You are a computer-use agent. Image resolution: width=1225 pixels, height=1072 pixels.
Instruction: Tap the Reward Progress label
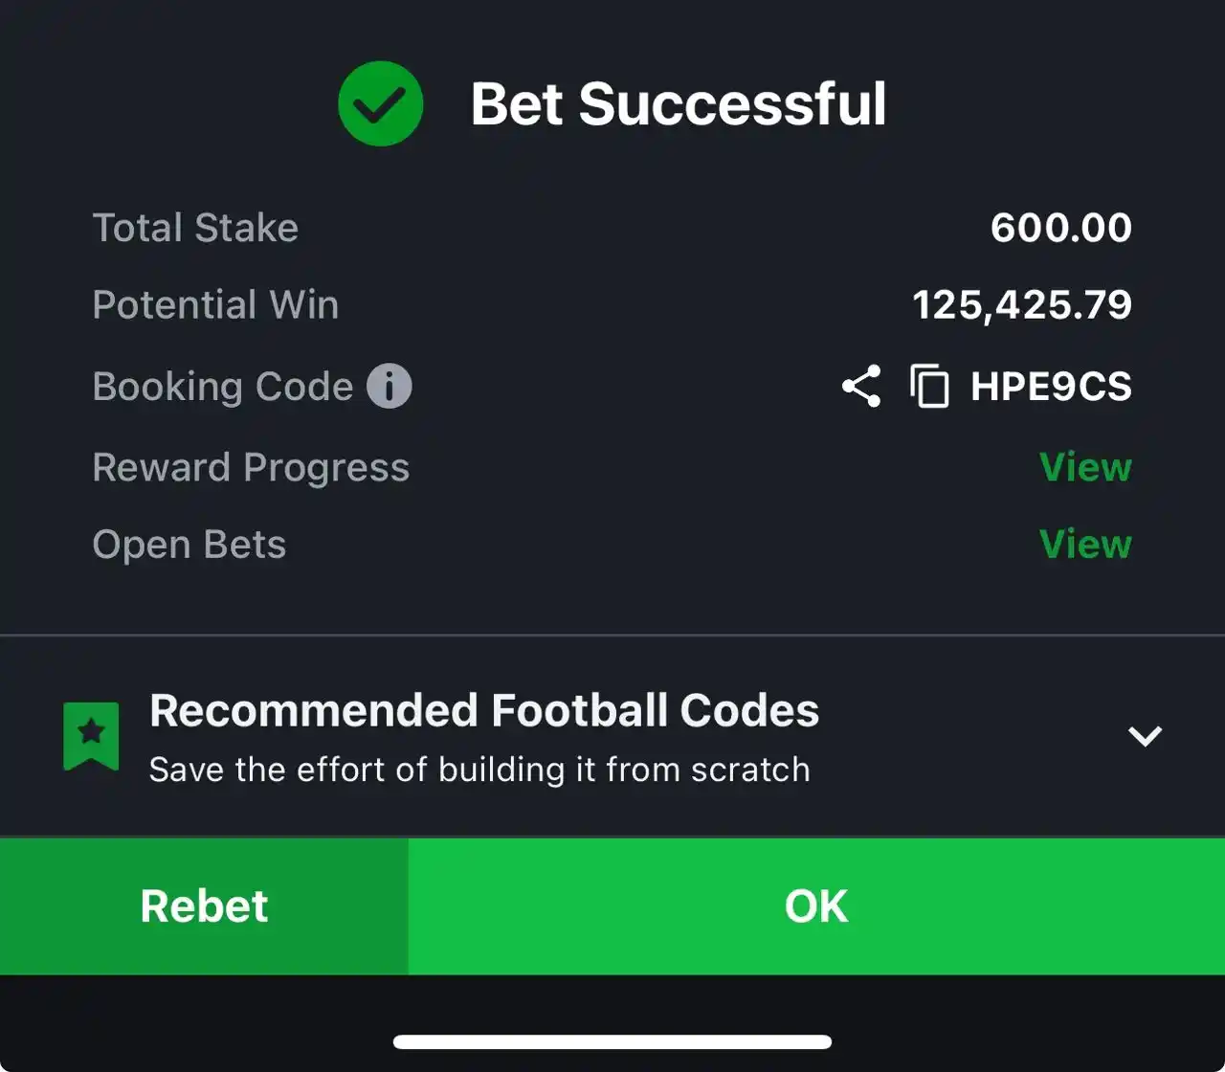pyautogui.click(x=251, y=468)
